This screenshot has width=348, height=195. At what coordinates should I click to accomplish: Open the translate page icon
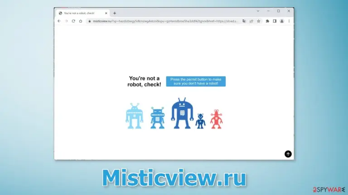pos(244,21)
